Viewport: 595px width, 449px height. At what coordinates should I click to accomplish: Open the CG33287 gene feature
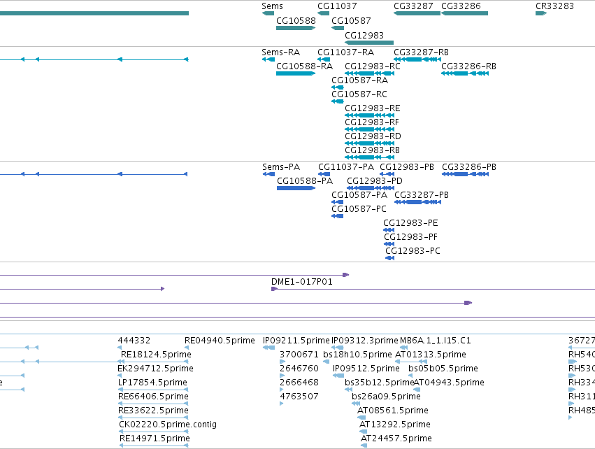tap(417, 13)
